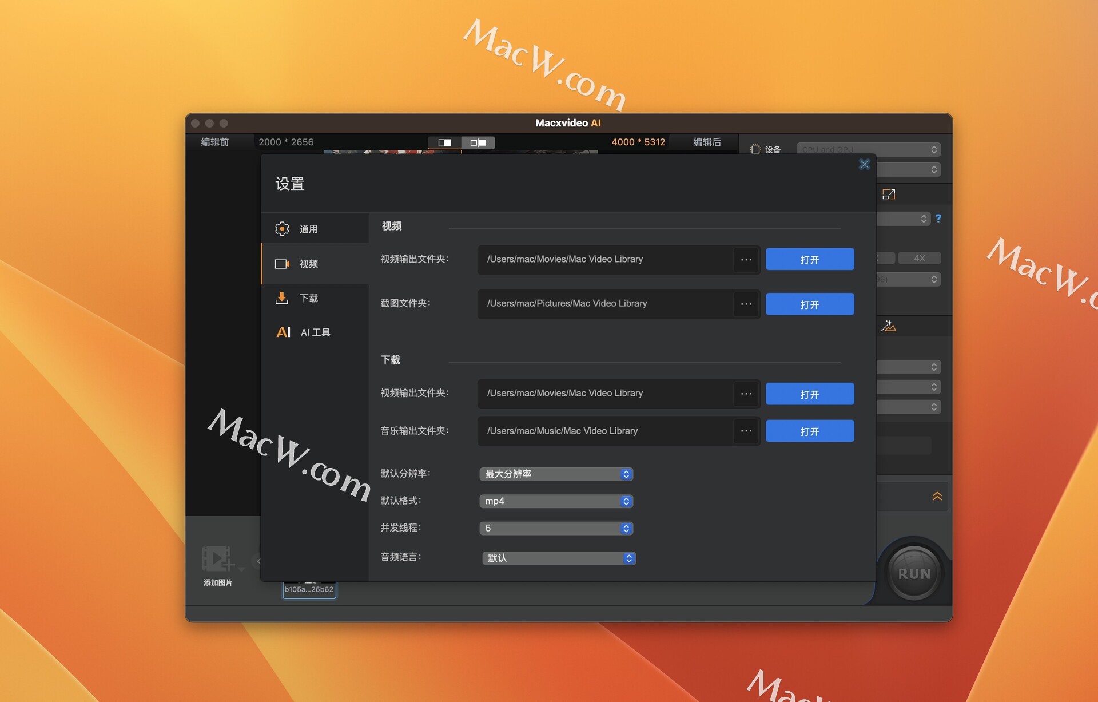Click the camera icon beside 视频

pos(282,264)
